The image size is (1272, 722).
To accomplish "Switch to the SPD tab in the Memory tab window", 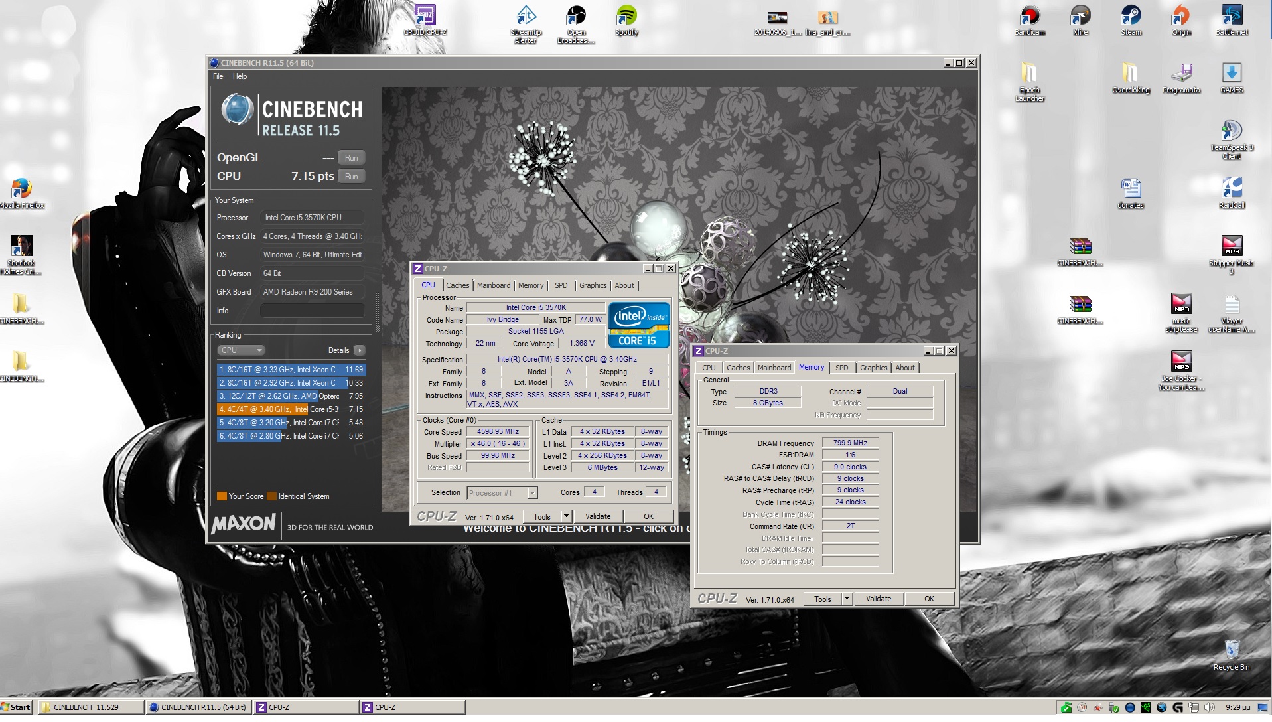I will 841,368.
